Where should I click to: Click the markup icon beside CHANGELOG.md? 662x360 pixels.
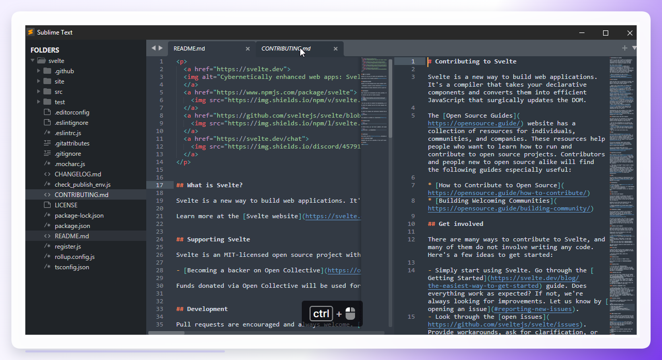click(47, 174)
